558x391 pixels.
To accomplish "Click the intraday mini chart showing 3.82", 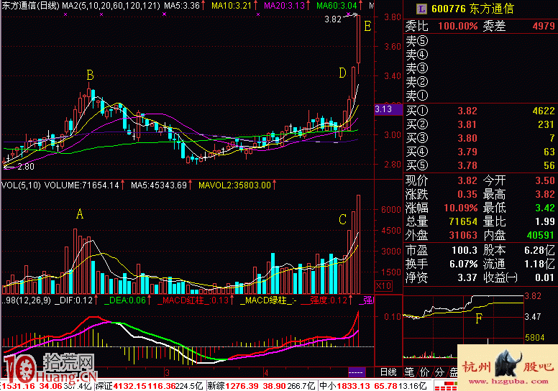I will tap(463, 326).
